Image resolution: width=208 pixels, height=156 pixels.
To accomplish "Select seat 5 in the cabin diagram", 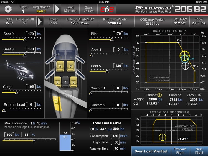I will [x=73, y=82].
